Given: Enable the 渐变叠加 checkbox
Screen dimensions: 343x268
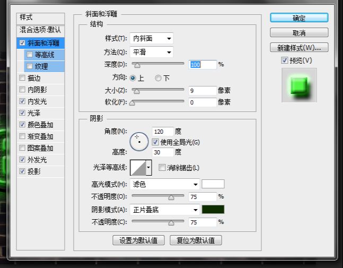Looking at the screenshot, I should (22, 136).
